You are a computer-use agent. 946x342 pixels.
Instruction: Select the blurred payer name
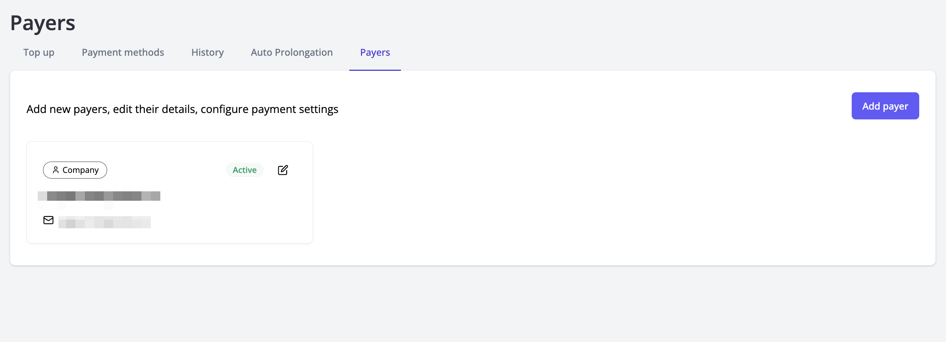coord(99,196)
